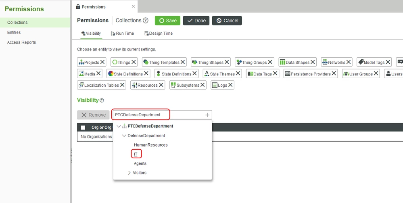Open Collections in the sidebar
This screenshot has width=403, height=203.
(35, 22)
